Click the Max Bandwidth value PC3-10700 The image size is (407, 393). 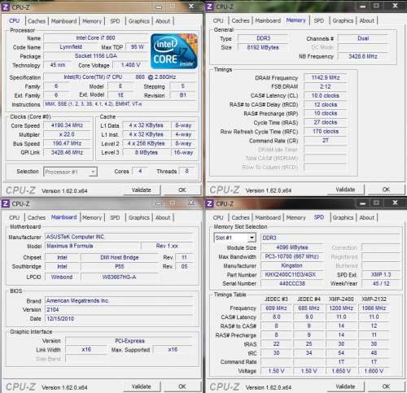click(292, 256)
